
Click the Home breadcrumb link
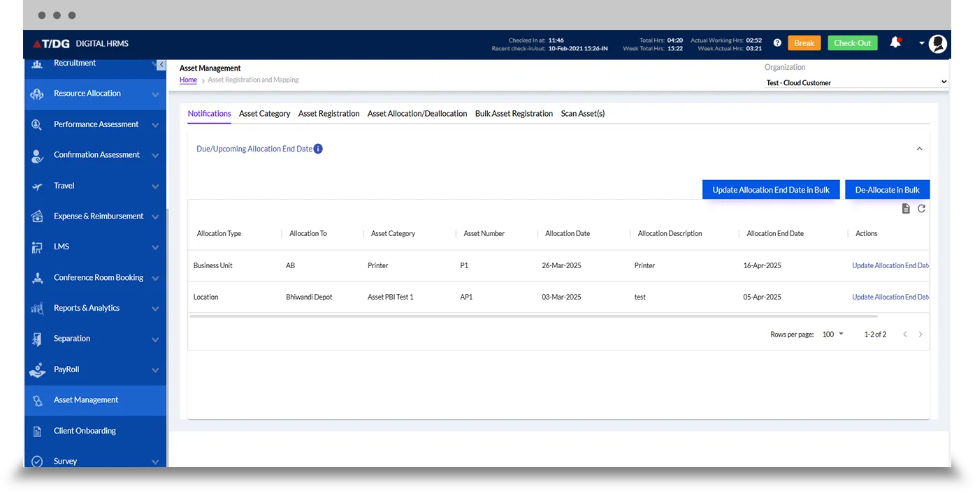tap(188, 80)
